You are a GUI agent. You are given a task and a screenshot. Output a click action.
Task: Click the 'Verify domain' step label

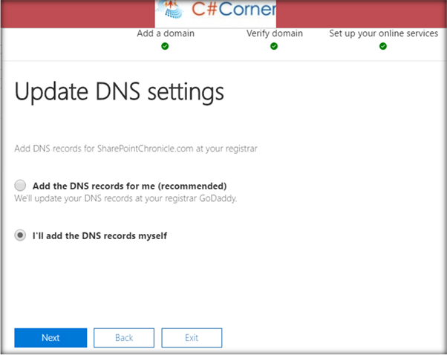tap(275, 33)
